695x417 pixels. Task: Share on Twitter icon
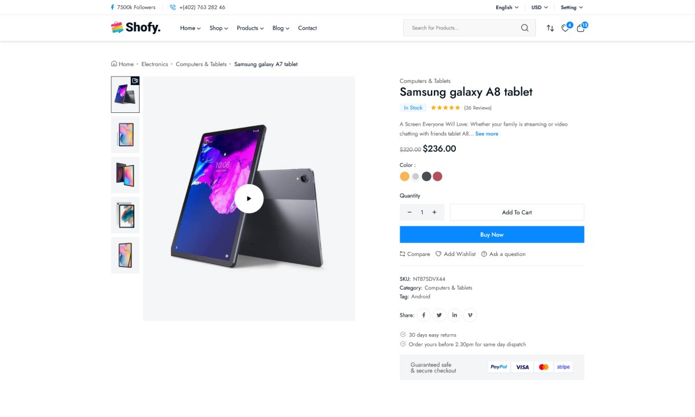pos(439,315)
